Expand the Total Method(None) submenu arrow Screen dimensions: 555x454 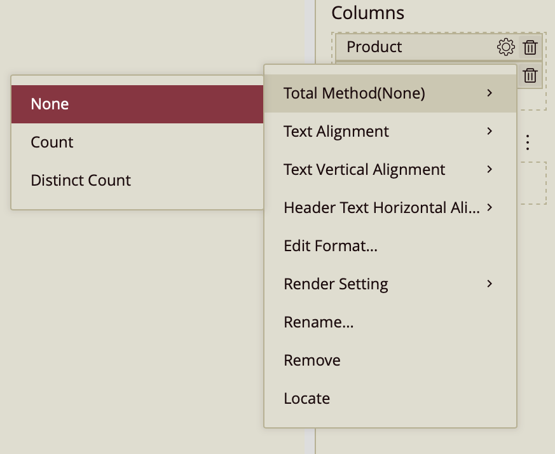(x=489, y=93)
